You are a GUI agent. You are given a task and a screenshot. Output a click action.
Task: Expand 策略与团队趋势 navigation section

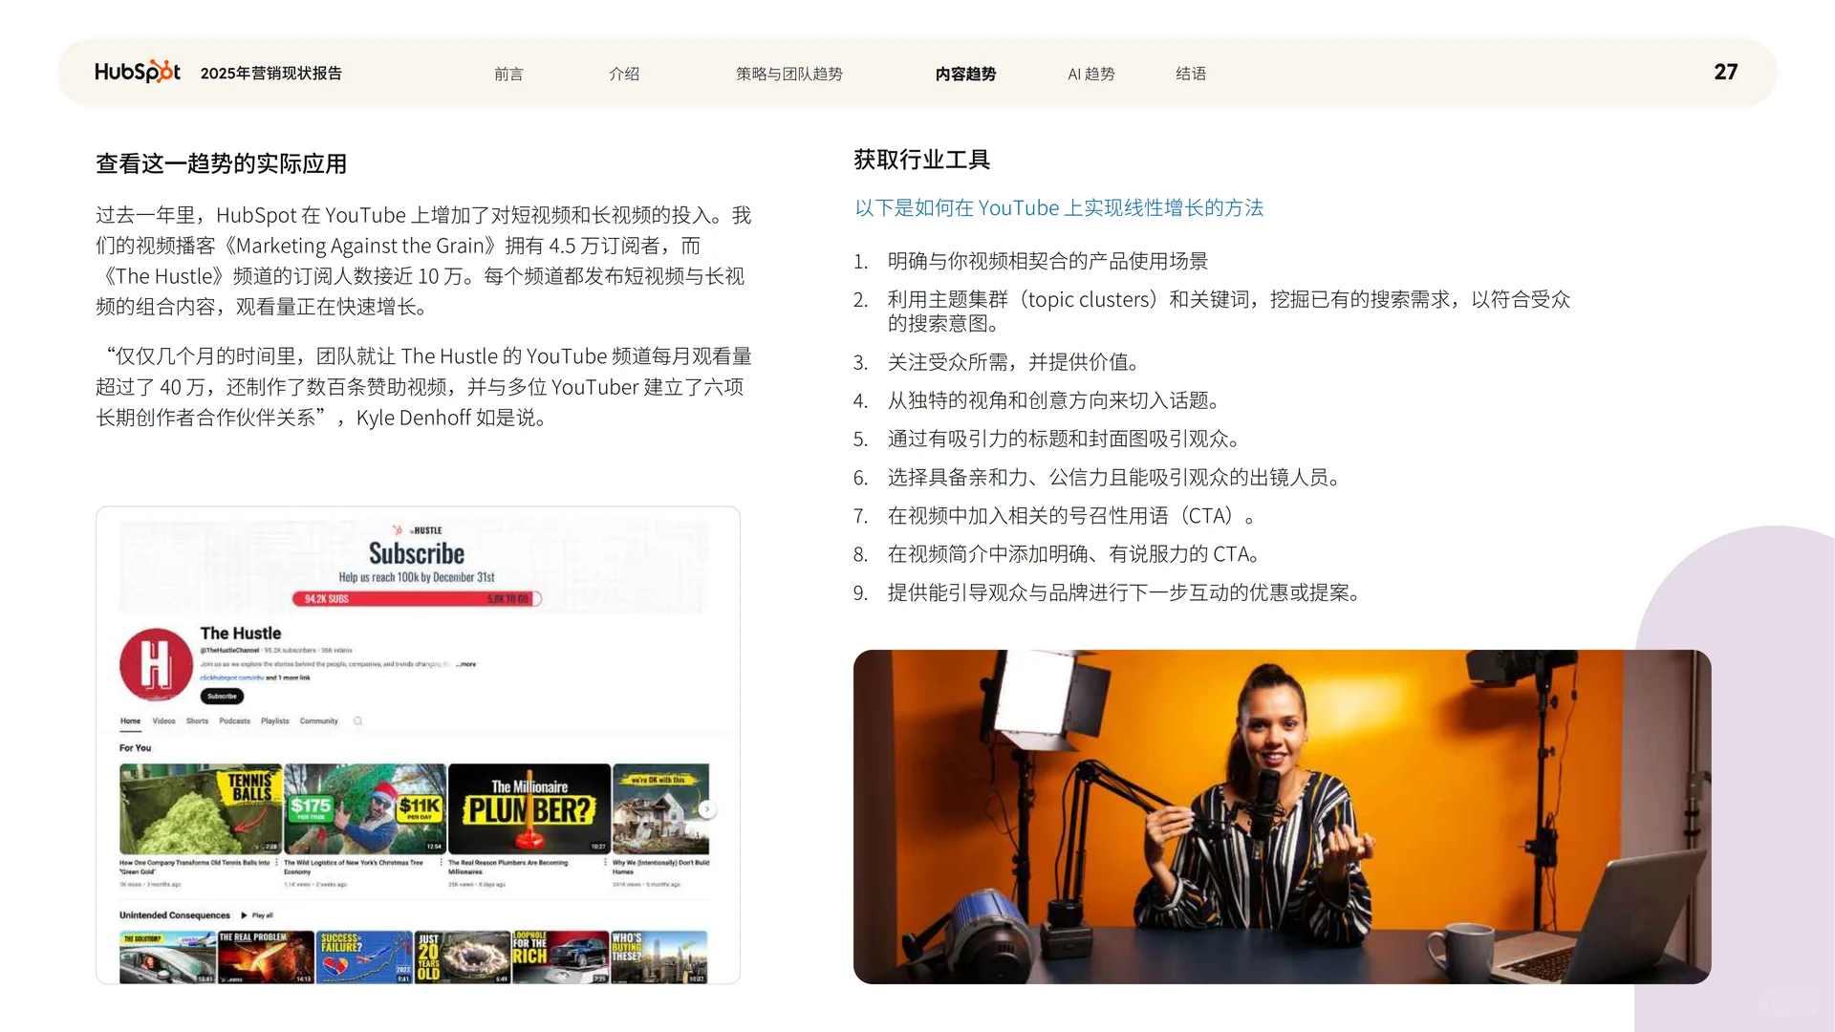tap(789, 74)
